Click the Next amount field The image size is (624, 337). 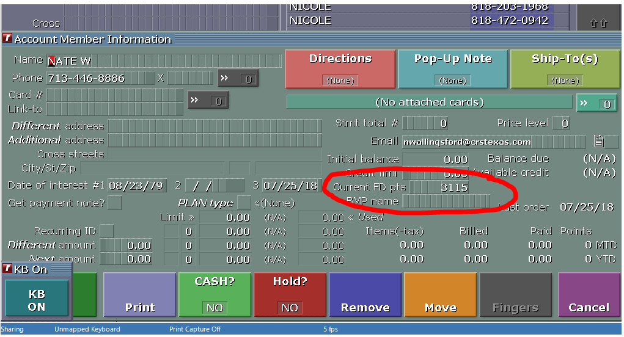click(x=126, y=259)
